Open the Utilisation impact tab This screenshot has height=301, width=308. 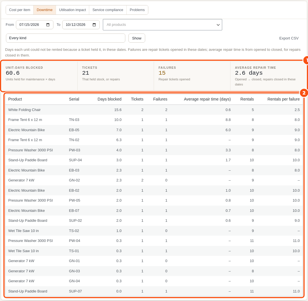click(x=72, y=10)
